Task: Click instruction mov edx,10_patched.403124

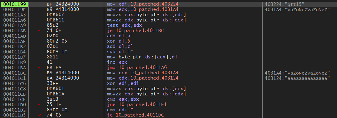Action: [x=143, y=78]
